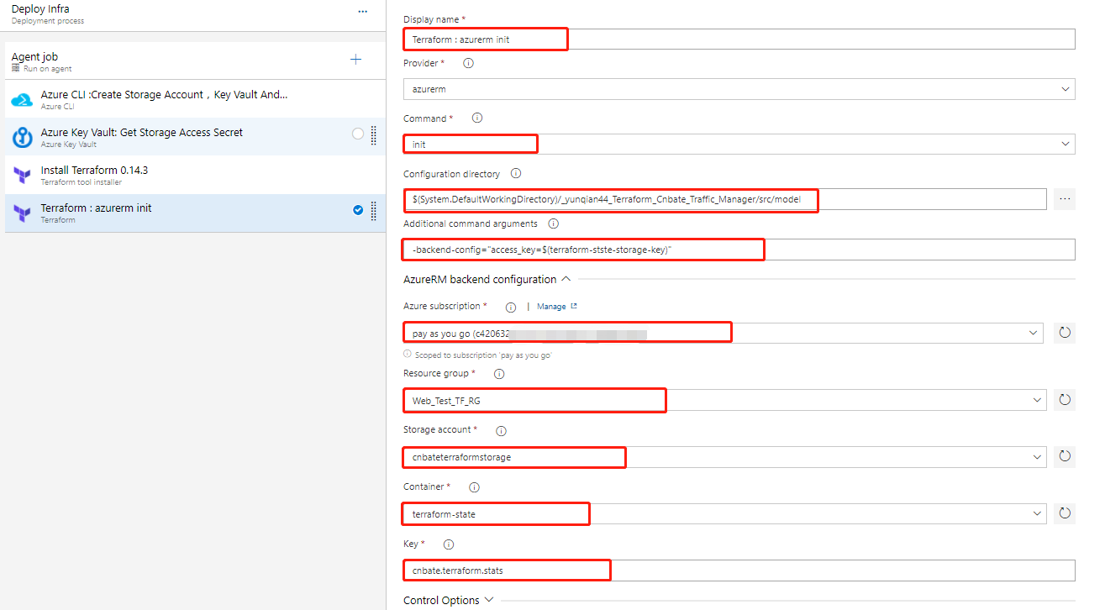Click the Install Terraform task icon
Screen dimensions: 1105x610
pos(22,175)
